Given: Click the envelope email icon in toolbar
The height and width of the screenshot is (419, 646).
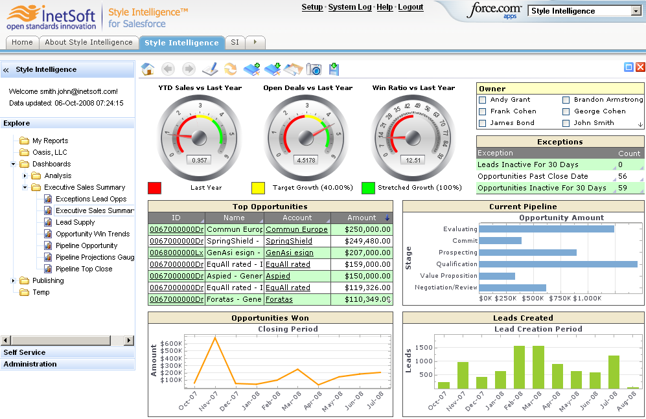Looking at the screenshot, I should (294, 69).
